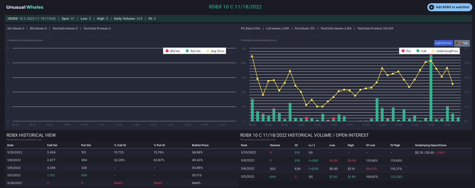Screen dimensions: 475x188
Task: Toggle the Call series in the legend
Action: [421, 51]
